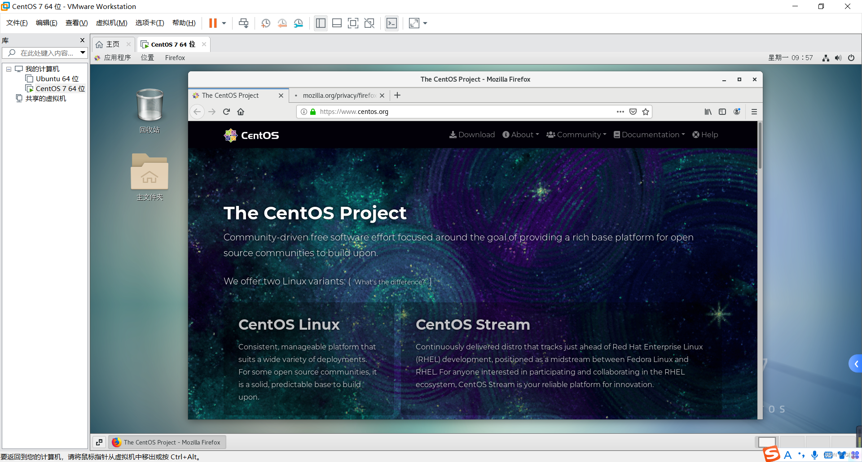Open the library search dropdown arrow
The height and width of the screenshot is (462, 862).
[x=83, y=53]
